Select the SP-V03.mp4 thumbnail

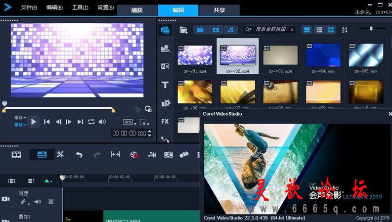click(280, 55)
